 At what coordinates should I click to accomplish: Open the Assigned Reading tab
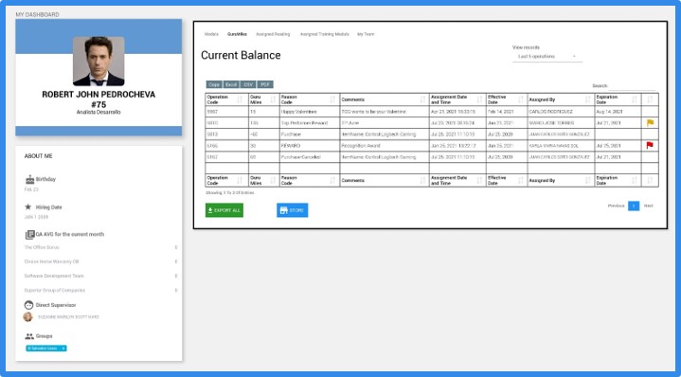(x=273, y=34)
